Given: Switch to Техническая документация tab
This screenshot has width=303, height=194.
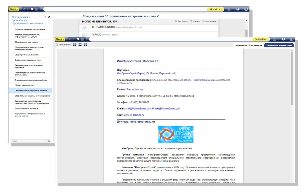Looking at the screenshot, I should (x=279, y=46).
